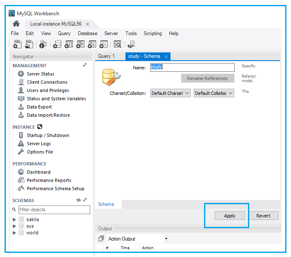The height and width of the screenshot is (257, 291).
Task: Create a new SQL tab icon
Action: point(17,45)
